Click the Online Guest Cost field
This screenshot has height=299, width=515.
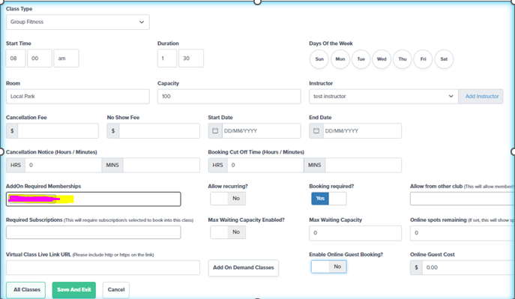pos(469,268)
